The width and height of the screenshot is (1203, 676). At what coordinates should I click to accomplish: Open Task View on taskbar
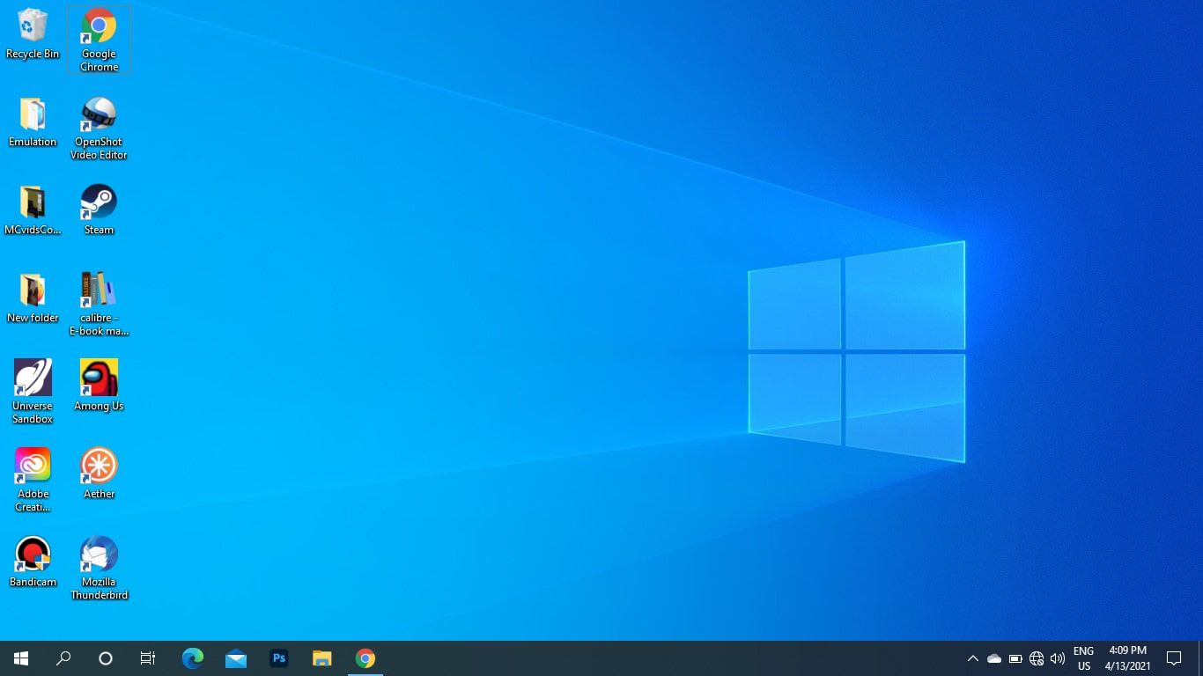[148, 658]
